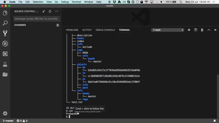
Task: Split the terminal pane
Action: click(195, 30)
